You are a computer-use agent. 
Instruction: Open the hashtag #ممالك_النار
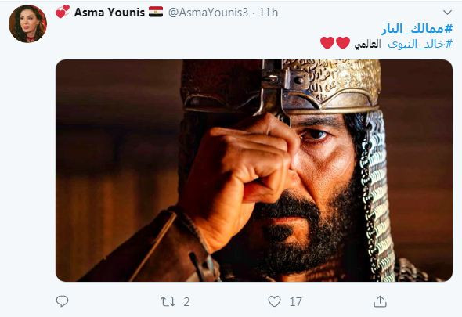point(417,29)
